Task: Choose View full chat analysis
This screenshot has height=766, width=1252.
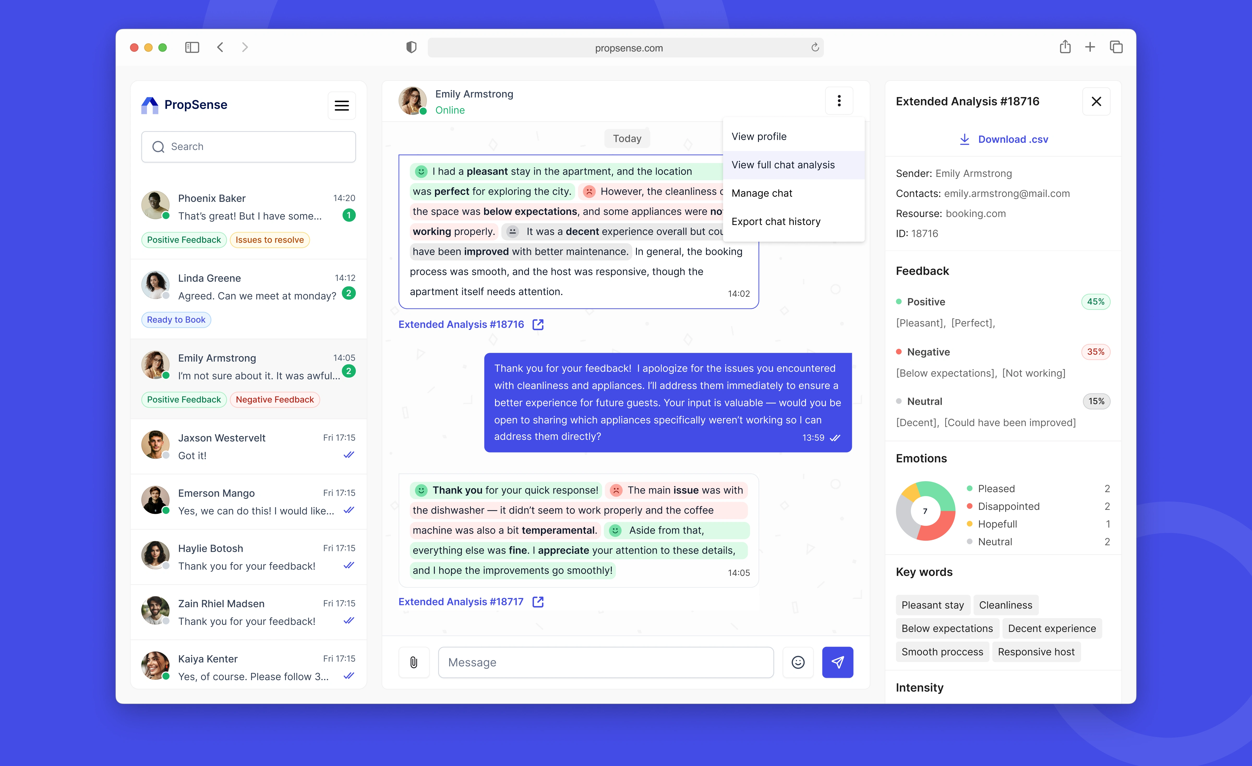Action: [794, 165]
